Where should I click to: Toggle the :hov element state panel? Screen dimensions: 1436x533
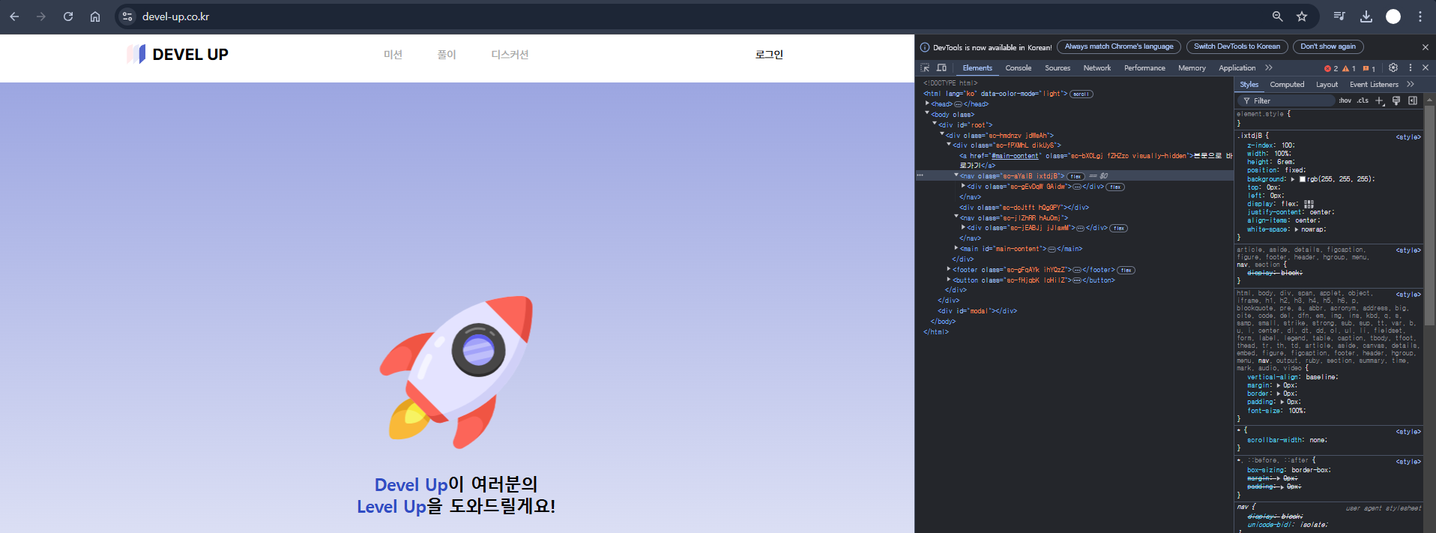click(1345, 100)
